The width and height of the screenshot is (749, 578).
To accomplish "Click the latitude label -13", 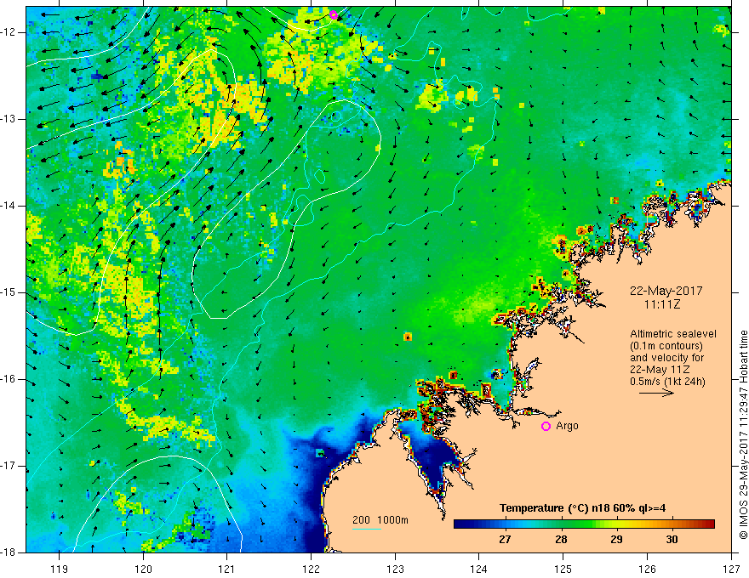I will coord(9,119).
